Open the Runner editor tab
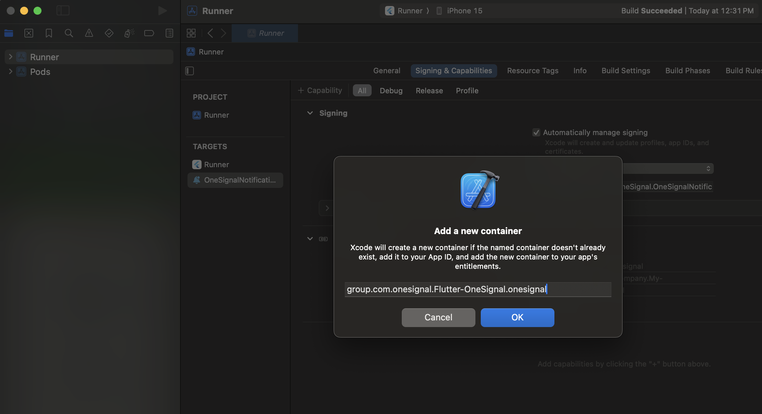 [x=265, y=33]
